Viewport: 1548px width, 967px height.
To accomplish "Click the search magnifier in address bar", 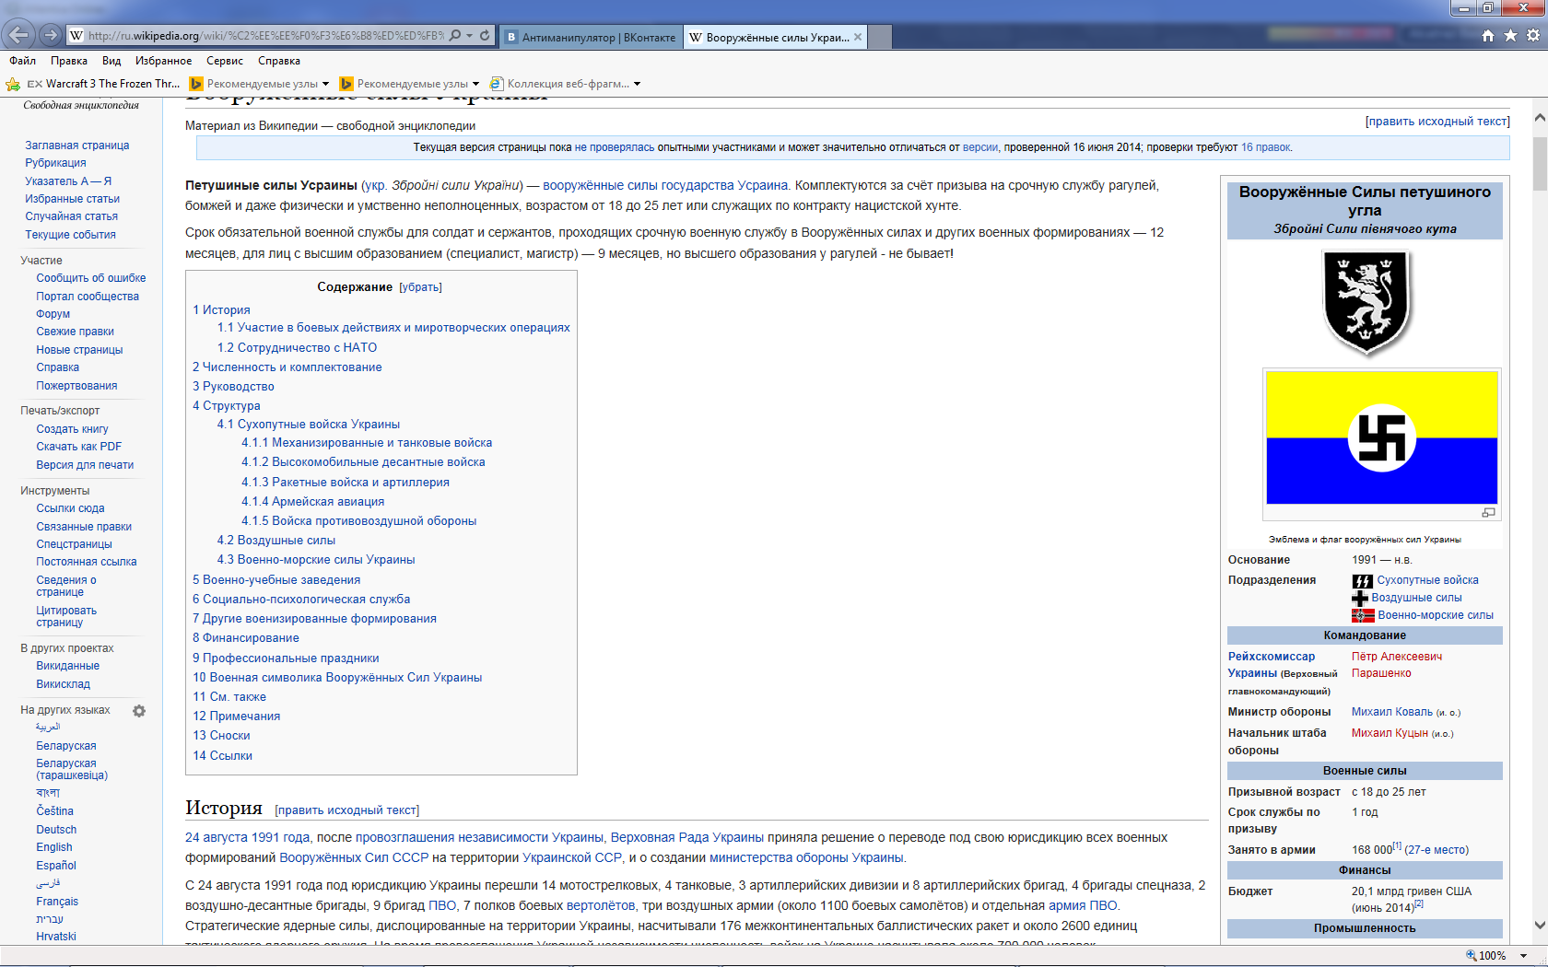I will (x=455, y=35).
